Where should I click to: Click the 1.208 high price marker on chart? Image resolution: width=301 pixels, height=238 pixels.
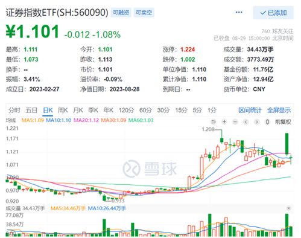(x=208, y=129)
